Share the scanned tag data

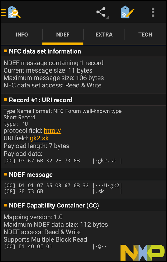pos(101,12)
